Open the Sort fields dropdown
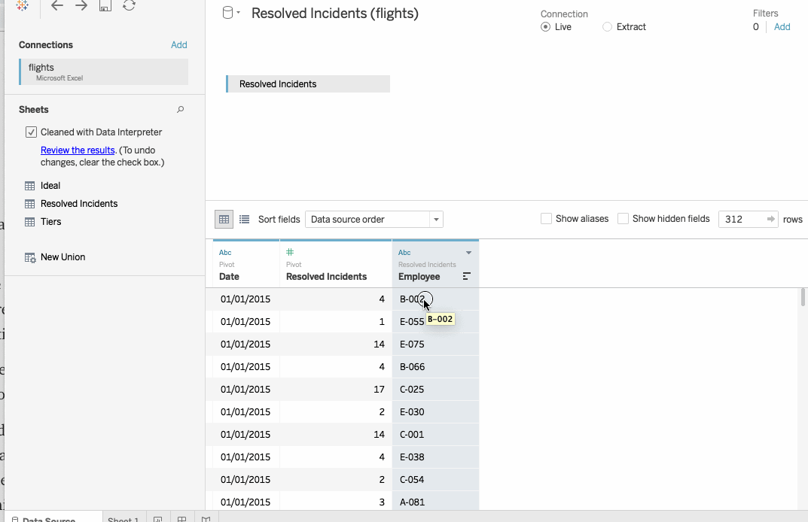 [x=374, y=220]
